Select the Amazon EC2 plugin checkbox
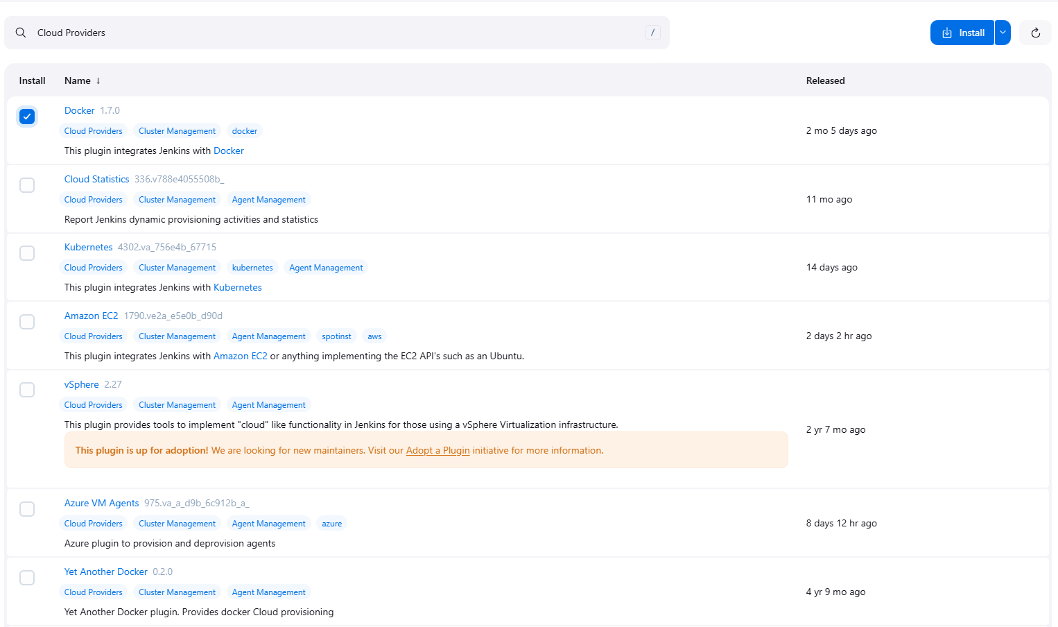Image resolution: width=1058 pixels, height=627 pixels. pyautogui.click(x=27, y=322)
